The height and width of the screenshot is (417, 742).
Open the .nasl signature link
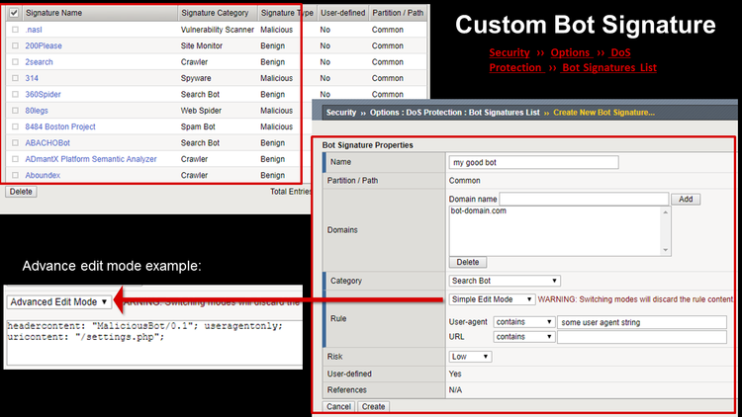[x=33, y=30]
